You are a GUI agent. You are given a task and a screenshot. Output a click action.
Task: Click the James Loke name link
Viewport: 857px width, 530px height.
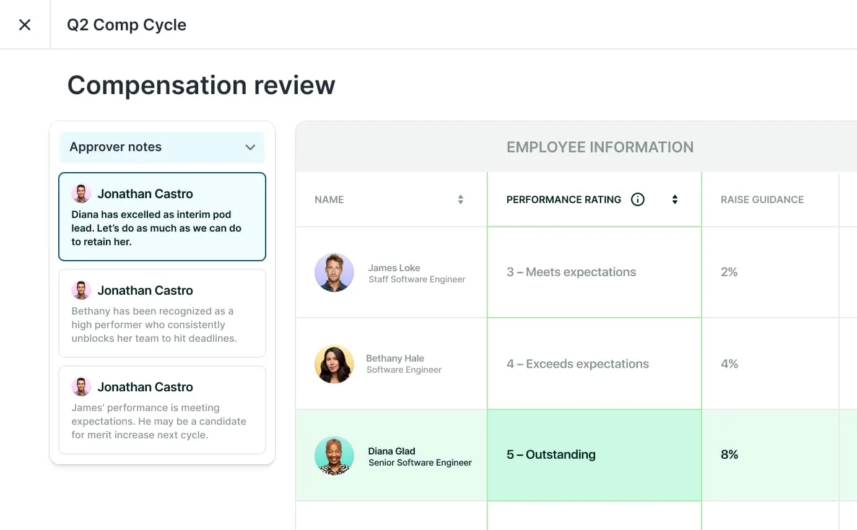tap(394, 267)
